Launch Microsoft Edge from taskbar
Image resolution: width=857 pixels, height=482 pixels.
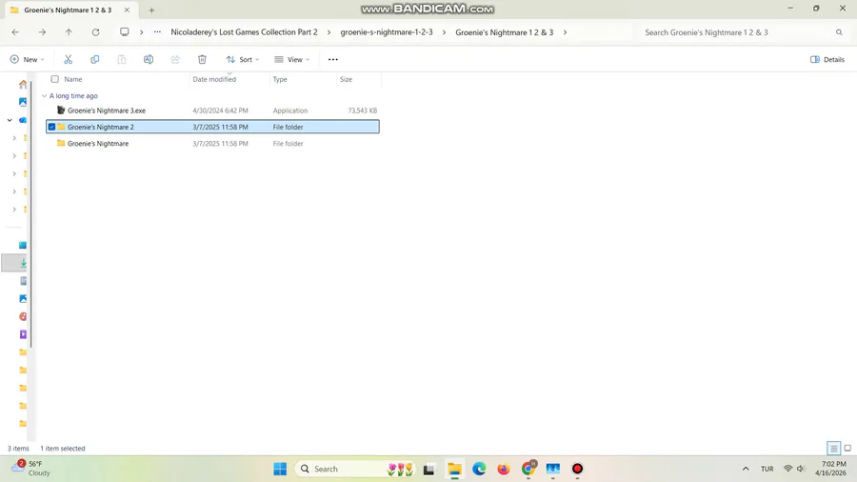click(x=479, y=469)
